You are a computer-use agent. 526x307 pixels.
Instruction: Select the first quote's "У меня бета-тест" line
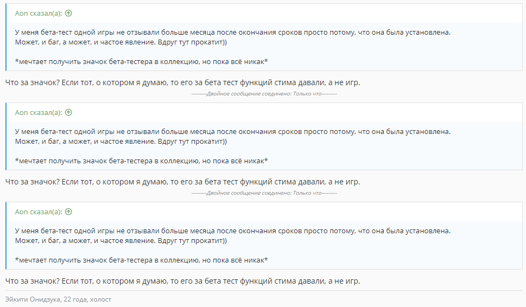coord(233,33)
